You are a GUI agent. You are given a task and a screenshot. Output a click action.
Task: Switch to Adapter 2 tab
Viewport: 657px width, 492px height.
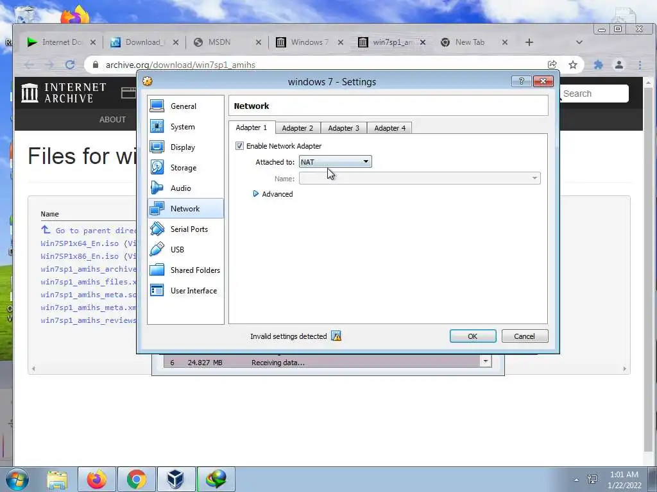(298, 128)
